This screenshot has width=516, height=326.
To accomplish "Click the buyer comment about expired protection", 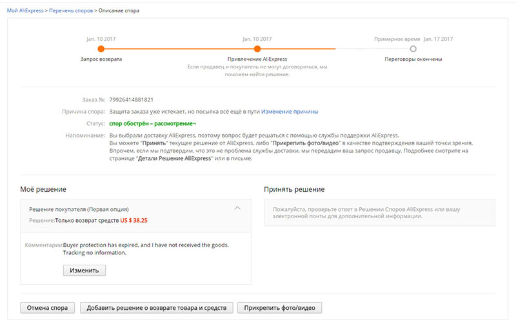I will coord(146,245).
